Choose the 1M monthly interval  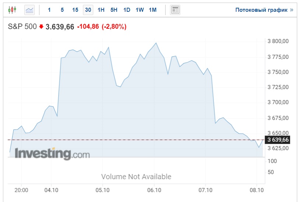pyautogui.click(x=153, y=10)
